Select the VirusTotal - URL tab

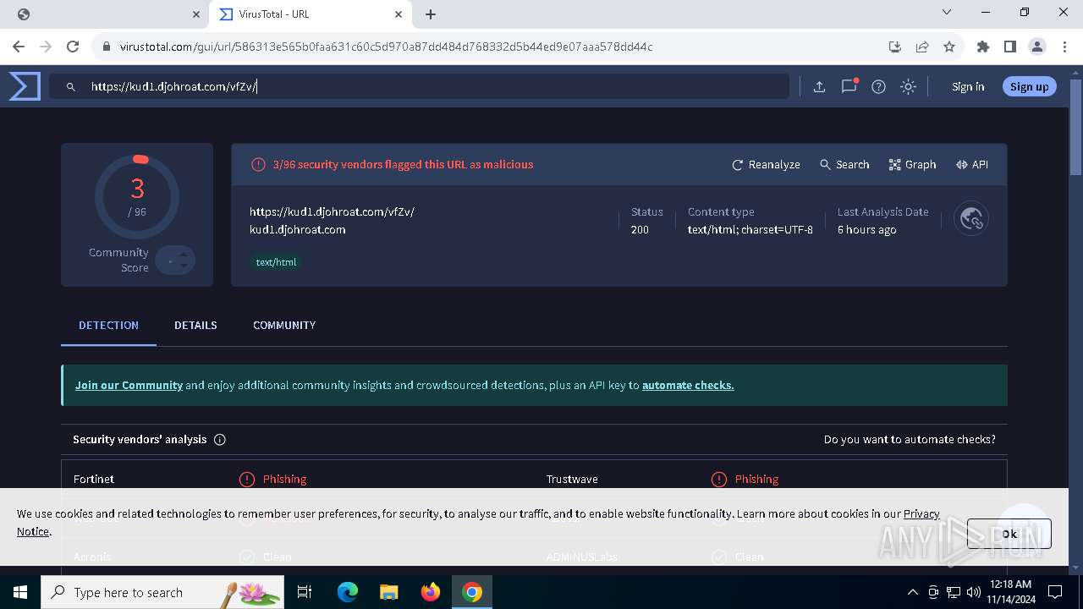pyautogui.click(x=311, y=14)
